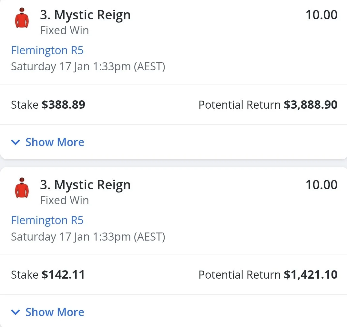
Task: Click the Saturday 17 Jan time in the bottom bet
Action: pyautogui.click(x=88, y=237)
